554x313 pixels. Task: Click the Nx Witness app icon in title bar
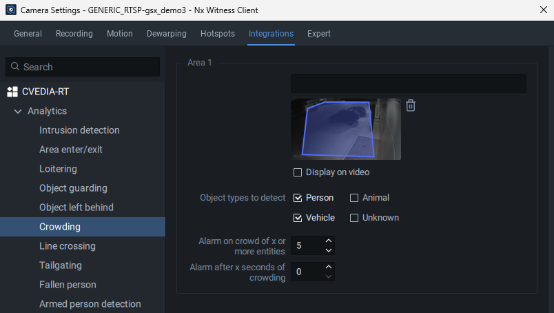pos(10,10)
